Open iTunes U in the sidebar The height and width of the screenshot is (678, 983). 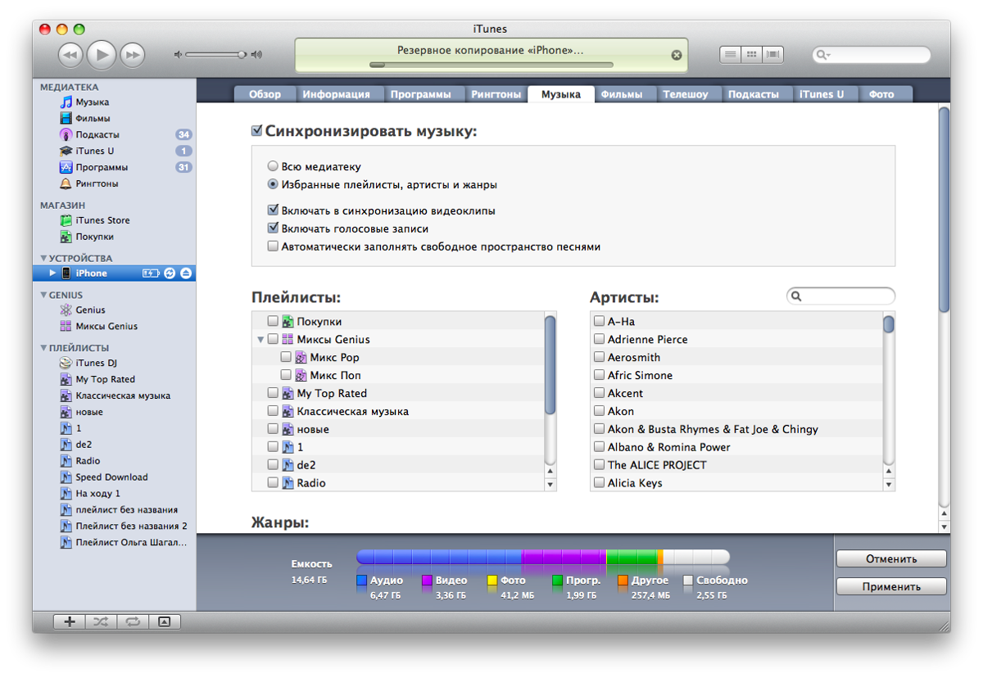(x=94, y=151)
